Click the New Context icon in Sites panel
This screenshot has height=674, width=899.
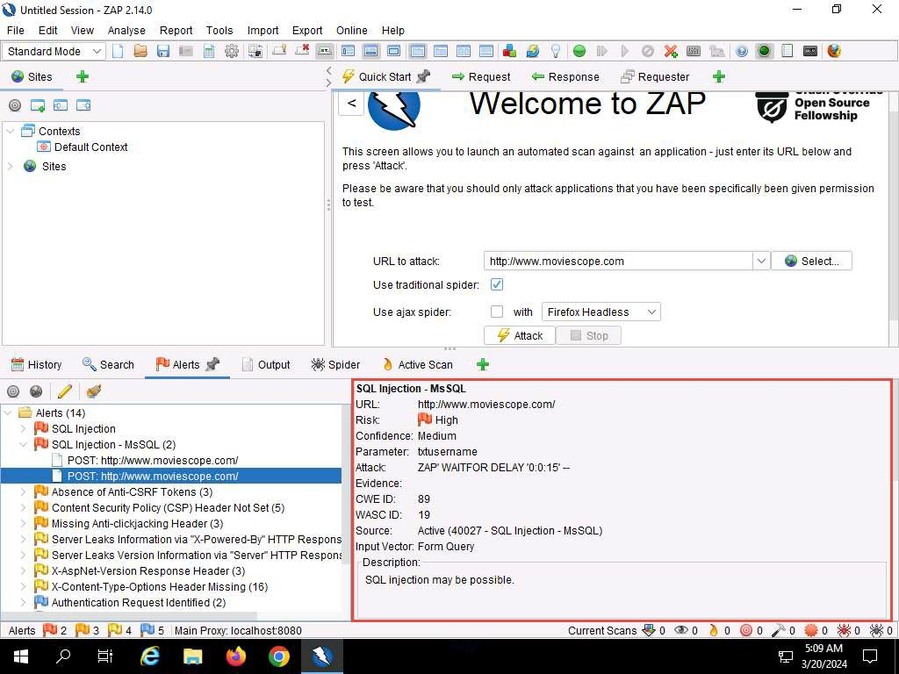pos(38,105)
